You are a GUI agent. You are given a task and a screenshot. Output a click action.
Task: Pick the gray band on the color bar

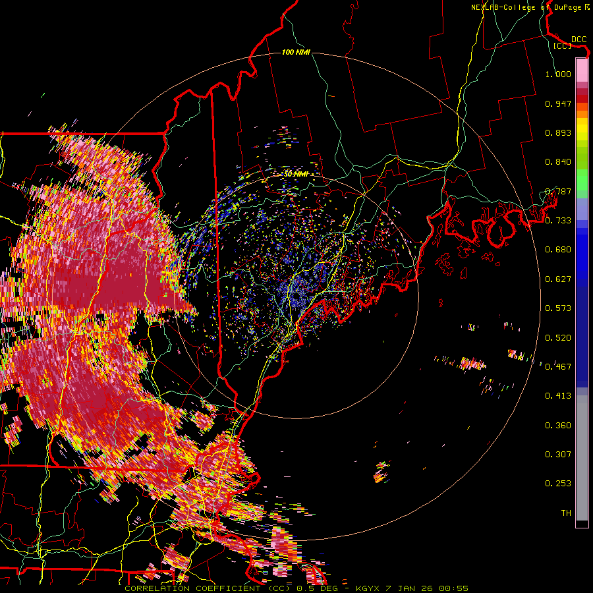pyautogui.click(x=582, y=458)
